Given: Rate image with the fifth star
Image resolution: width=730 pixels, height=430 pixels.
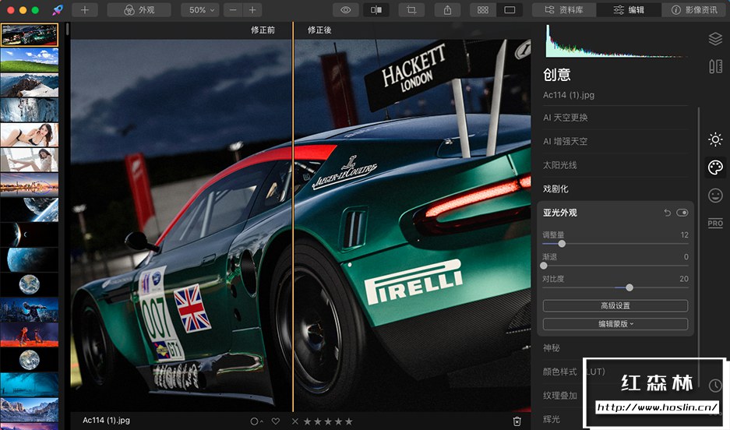Looking at the screenshot, I should click(349, 421).
